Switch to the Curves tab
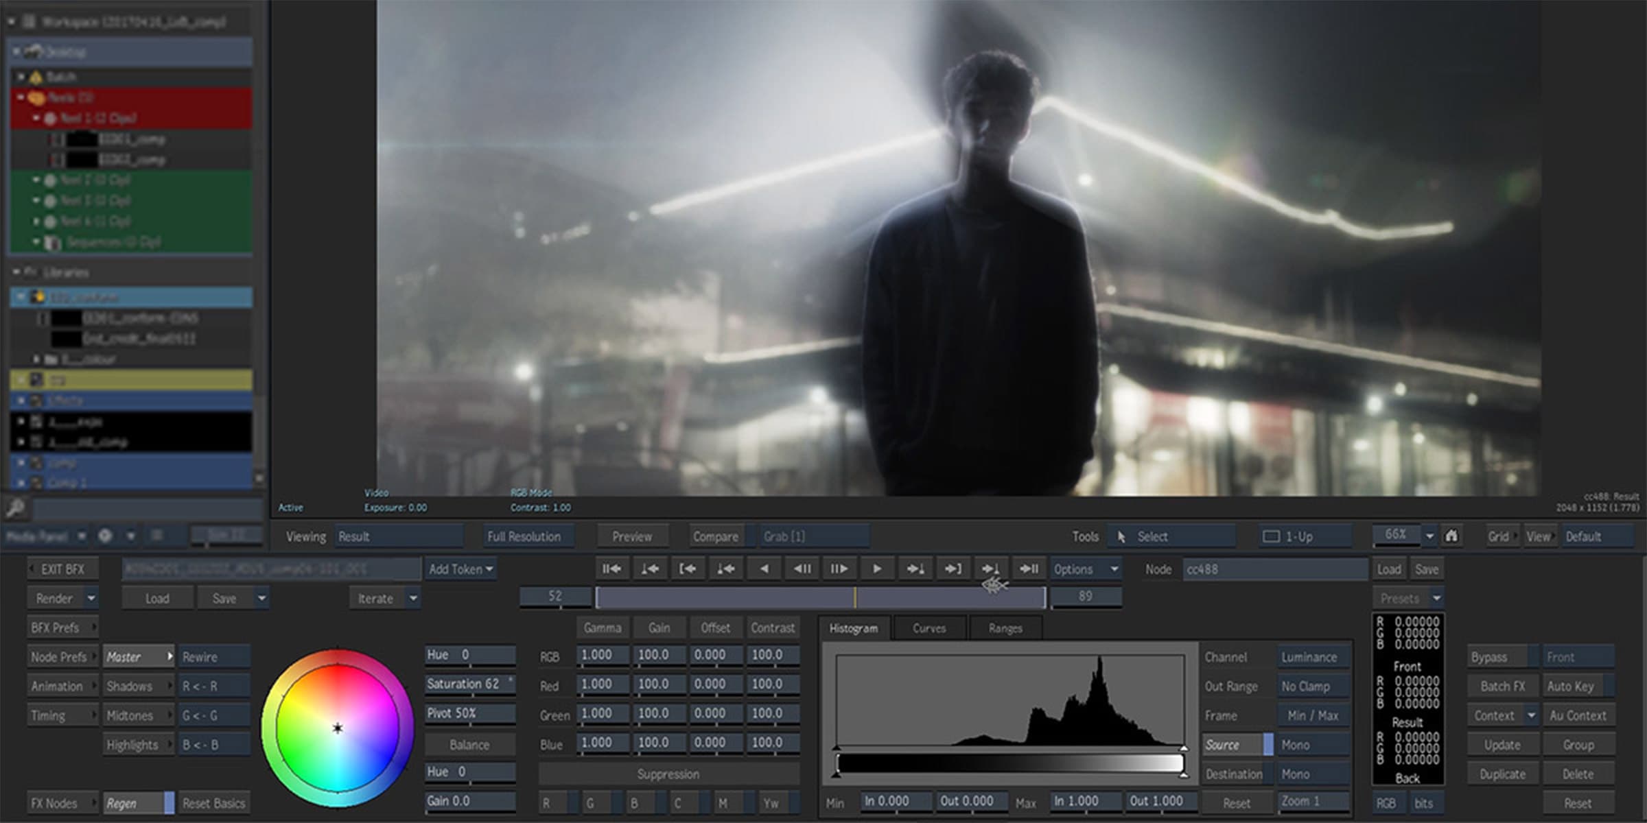Screen dimensions: 1647x823 click(929, 628)
